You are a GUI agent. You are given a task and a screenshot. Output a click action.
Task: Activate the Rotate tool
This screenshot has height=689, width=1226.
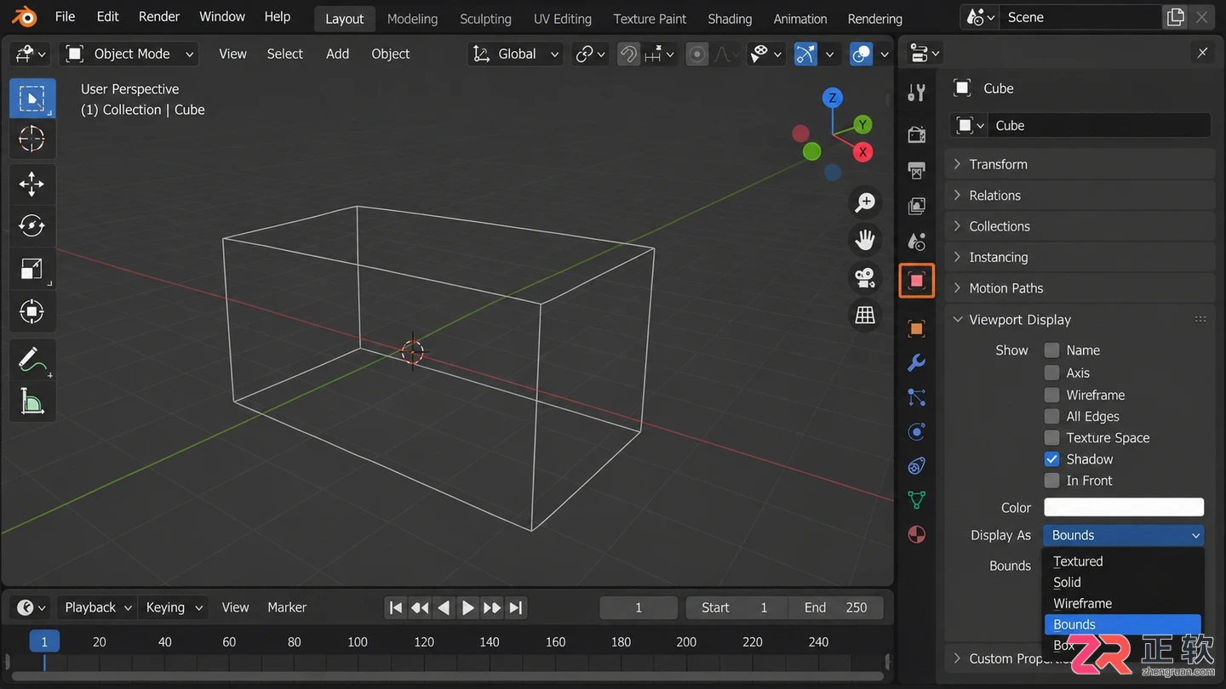coord(32,225)
